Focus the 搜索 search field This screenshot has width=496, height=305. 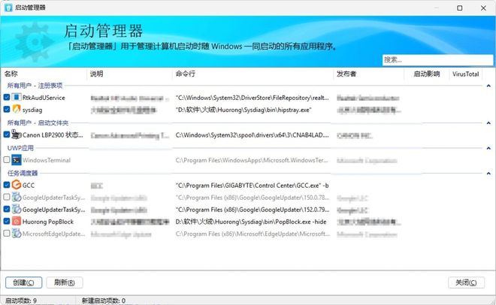click(x=438, y=60)
